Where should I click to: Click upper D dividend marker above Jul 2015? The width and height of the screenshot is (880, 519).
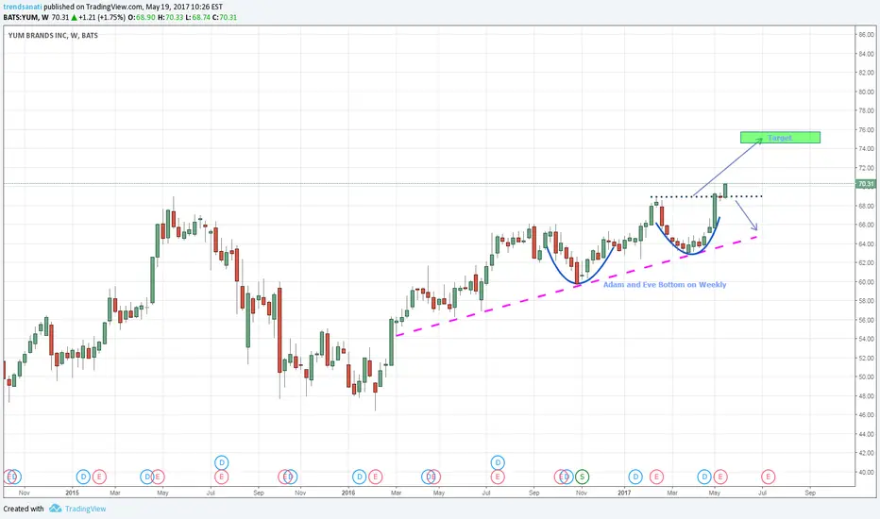(x=221, y=463)
